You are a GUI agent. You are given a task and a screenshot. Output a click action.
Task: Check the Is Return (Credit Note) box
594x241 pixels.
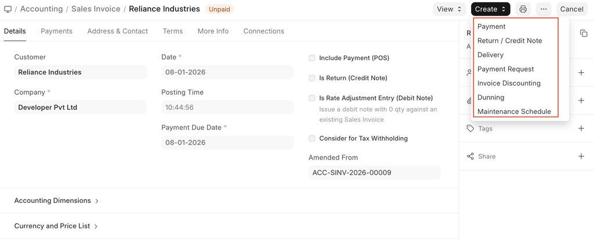312,78
